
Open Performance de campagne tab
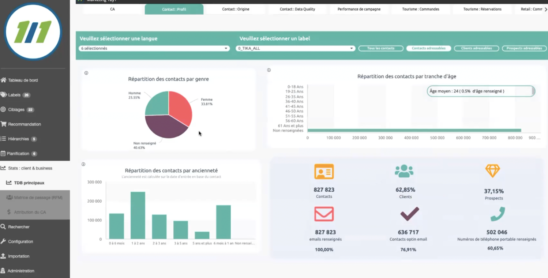pyautogui.click(x=359, y=9)
